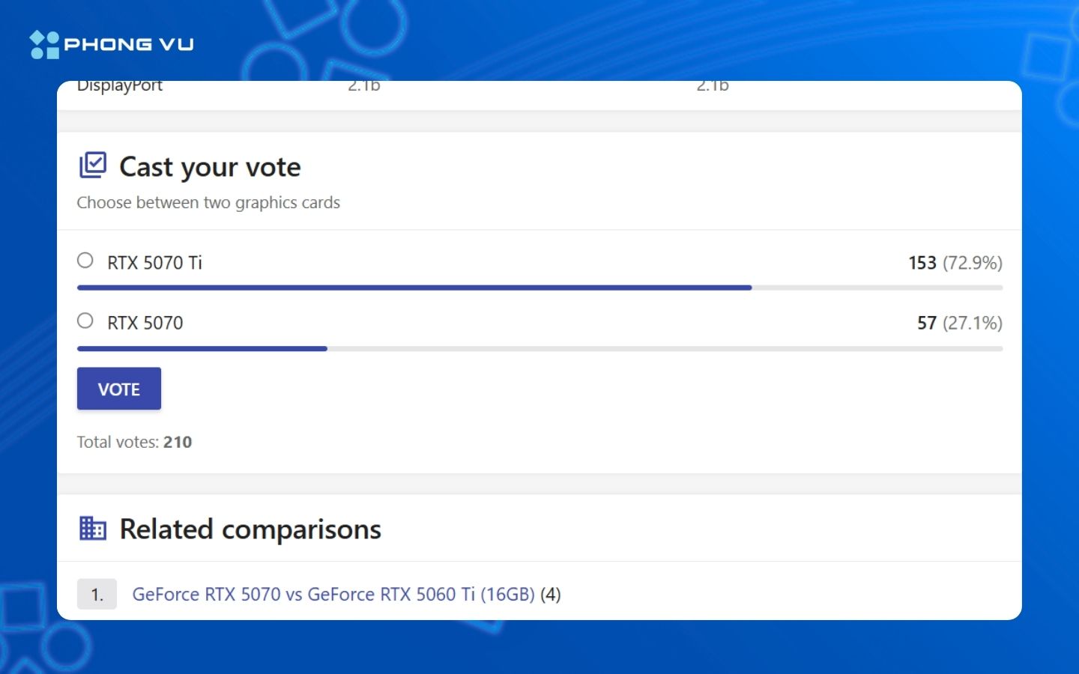1079x674 pixels.
Task: Click the Cast your vote heading
Action: pos(210,167)
